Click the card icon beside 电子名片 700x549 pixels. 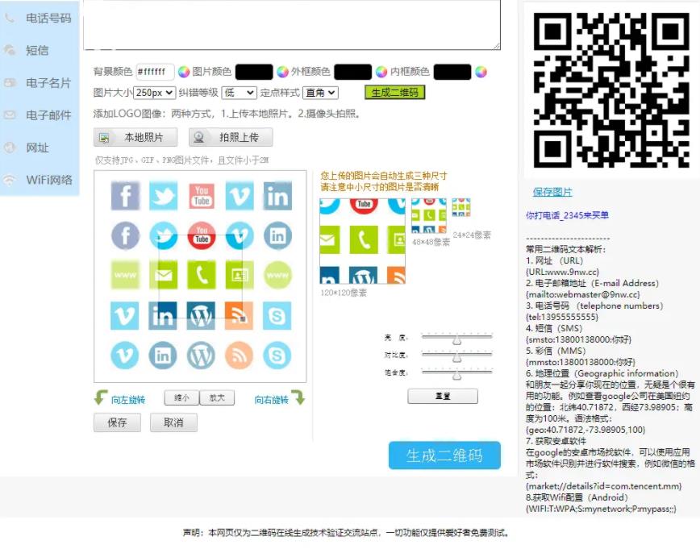coord(10,82)
